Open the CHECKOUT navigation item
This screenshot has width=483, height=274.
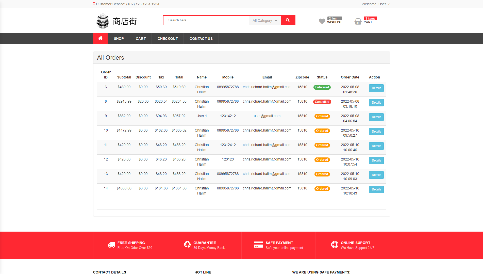point(168,39)
